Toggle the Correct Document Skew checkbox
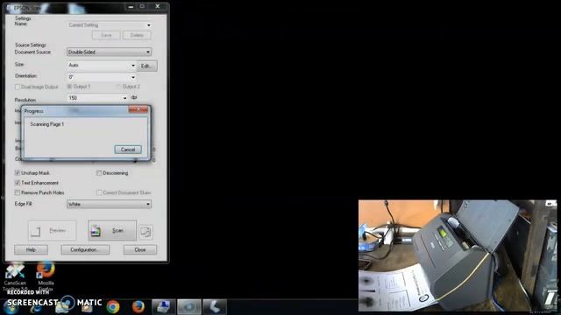The image size is (561, 315). click(99, 192)
